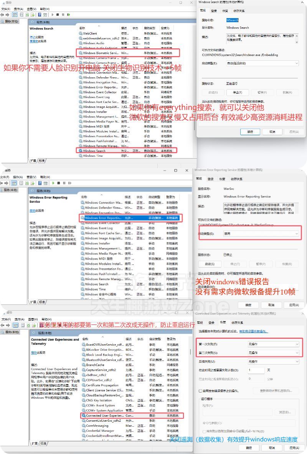307x454 pixels.
Task: Click Pause Service icon in middle Services toolbar
Action: 64,183
